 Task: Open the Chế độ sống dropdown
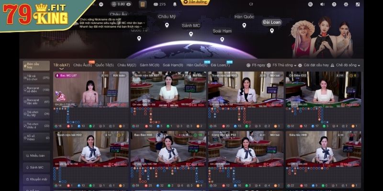point(347,65)
